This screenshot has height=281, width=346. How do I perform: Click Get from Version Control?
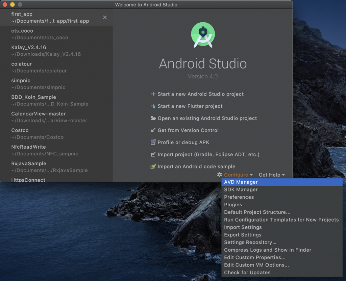(188, 130)
